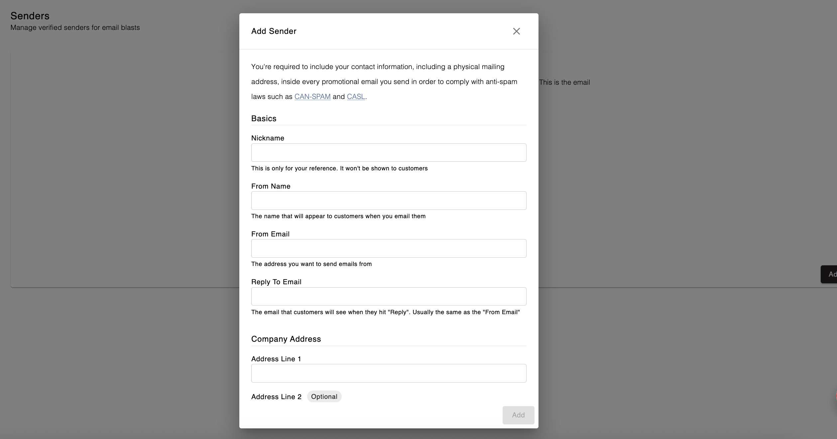Click the Add Sender dialog title
This screenshot has width=837, height=439.
pos(274,31)
